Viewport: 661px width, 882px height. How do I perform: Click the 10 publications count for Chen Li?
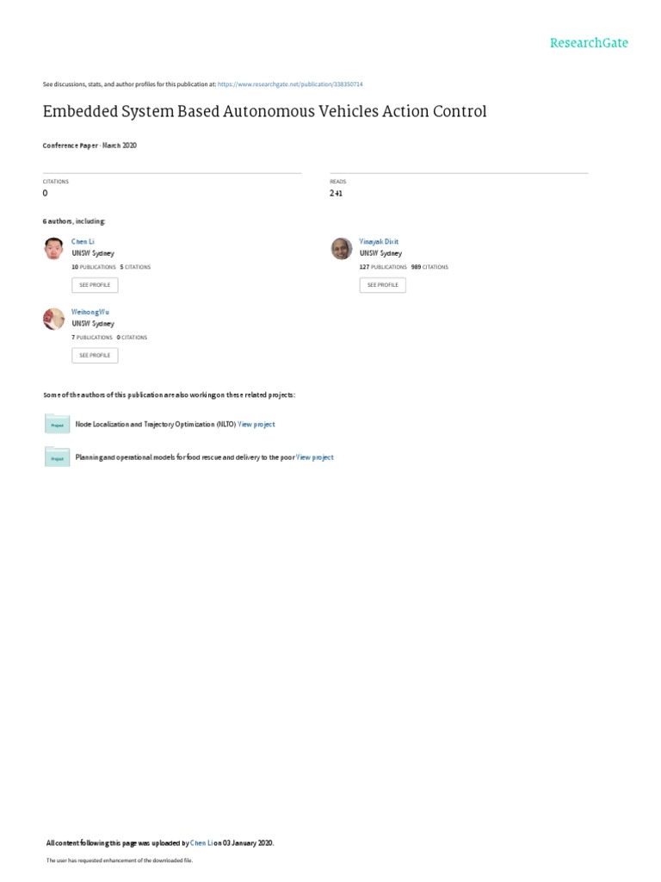(x=93, y=267)
